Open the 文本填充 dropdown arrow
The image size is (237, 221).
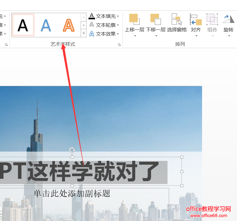pos(118,16)
